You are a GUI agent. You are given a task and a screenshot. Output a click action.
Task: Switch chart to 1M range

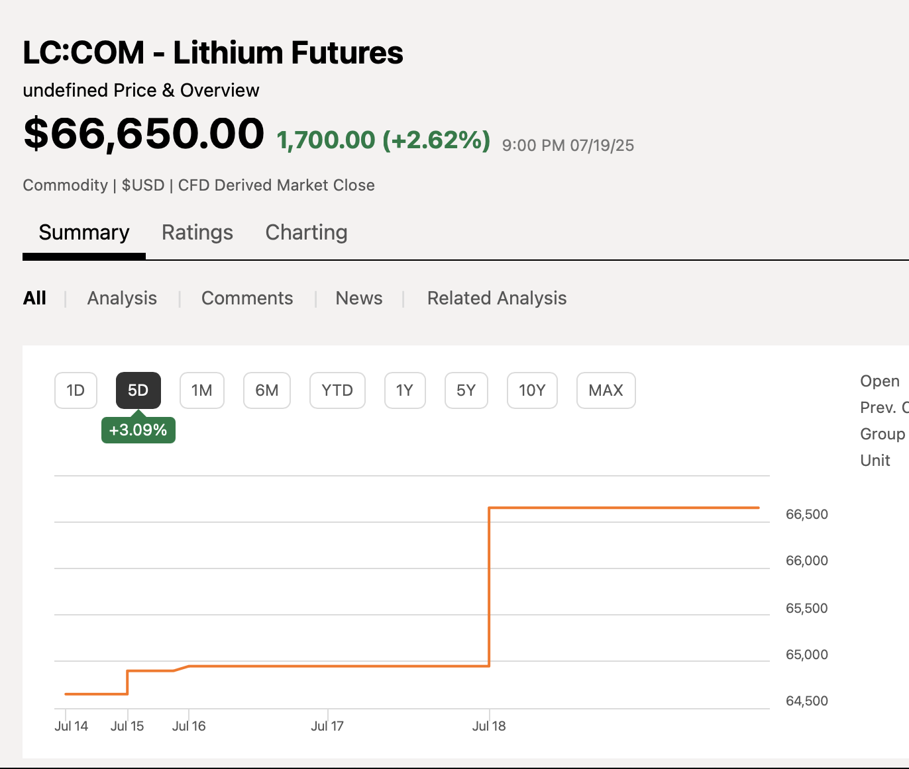[201, 390]
